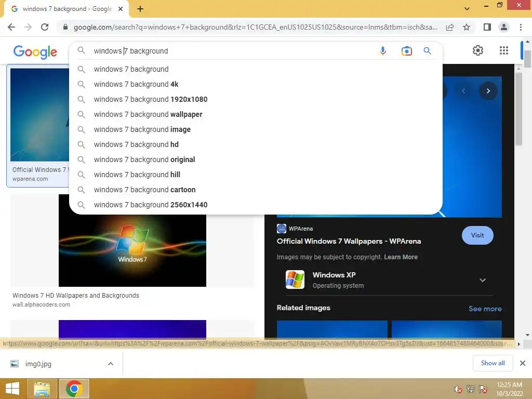Open Google quick settings gear

478,50
